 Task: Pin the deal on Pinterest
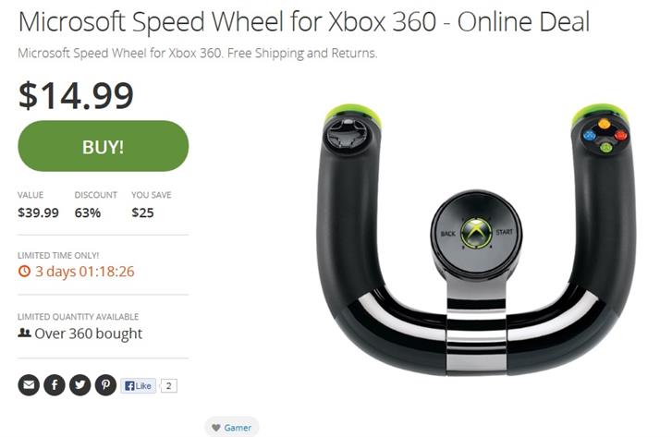coord(106,384)
